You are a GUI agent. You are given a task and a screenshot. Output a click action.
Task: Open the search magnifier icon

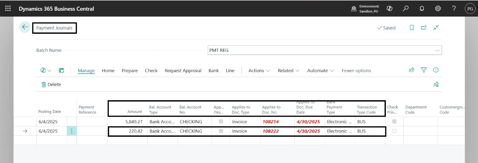click(x=406, y=9)
